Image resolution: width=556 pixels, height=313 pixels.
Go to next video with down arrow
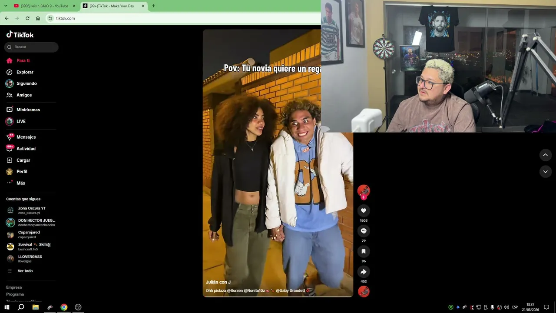point(545,172)
